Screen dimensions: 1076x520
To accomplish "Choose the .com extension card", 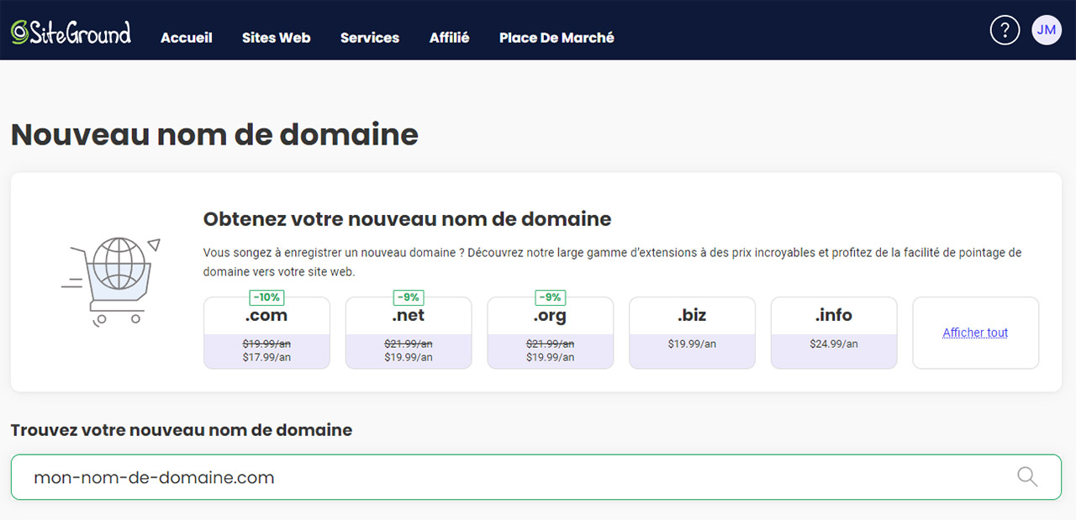I will pos(266,333).
